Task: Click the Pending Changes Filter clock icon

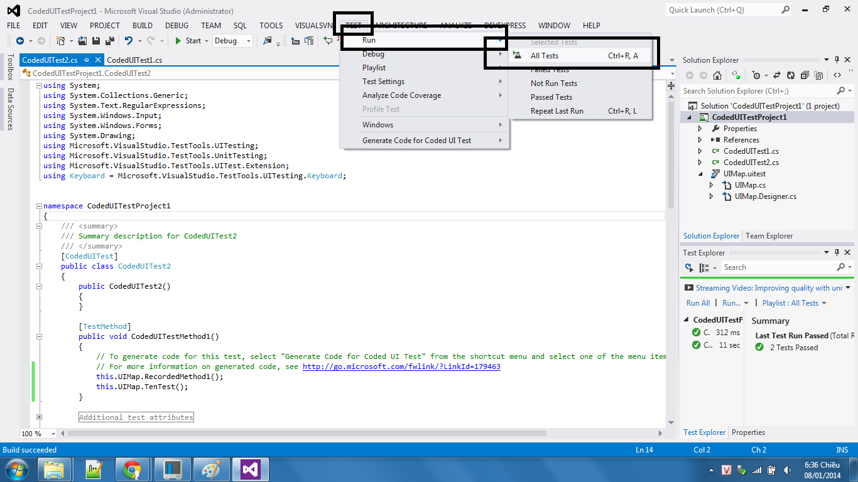Action: coord(756,75)
